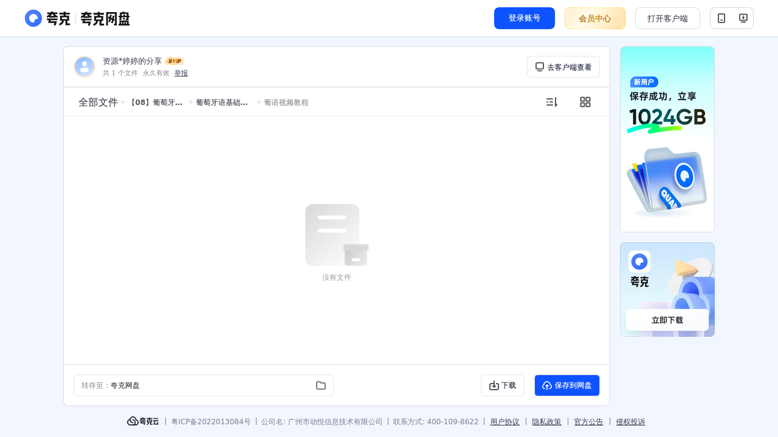
Task: Switch to grid view layout
Action: [585, 102]
